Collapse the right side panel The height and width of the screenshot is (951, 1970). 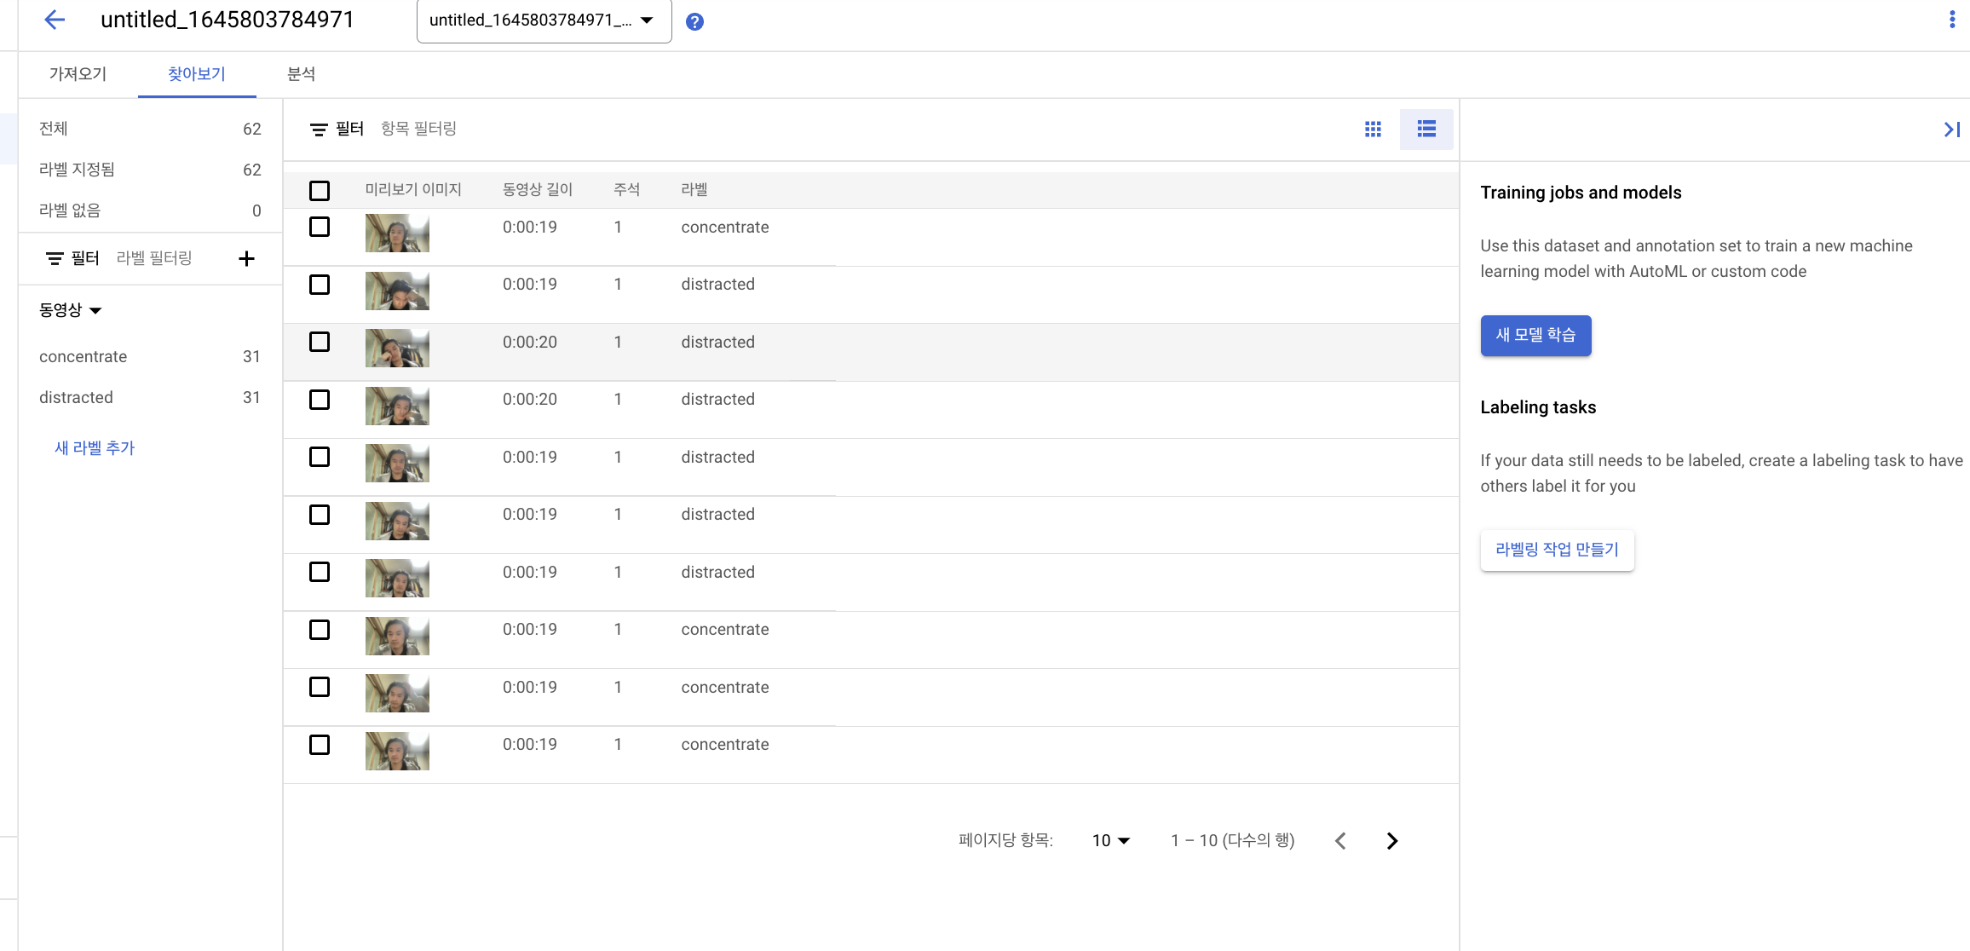[1951, 130]
